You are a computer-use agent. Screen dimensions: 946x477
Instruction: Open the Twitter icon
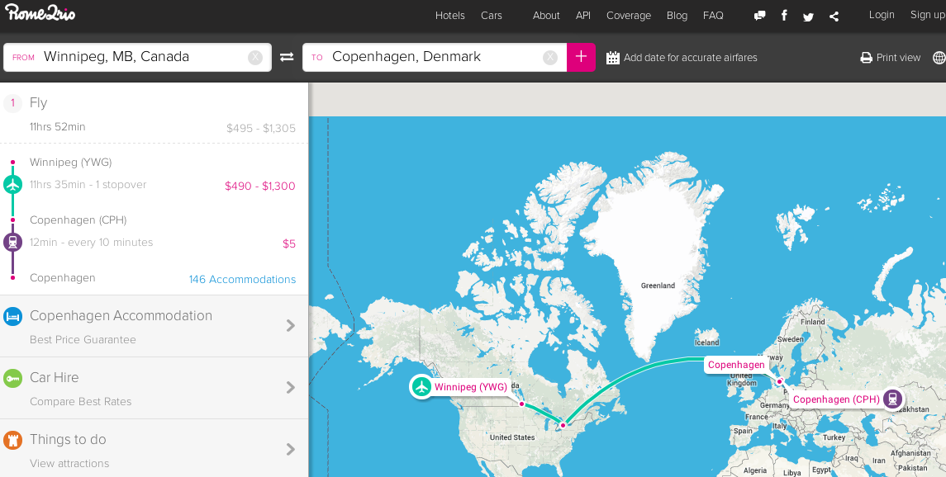coord(809,17)
